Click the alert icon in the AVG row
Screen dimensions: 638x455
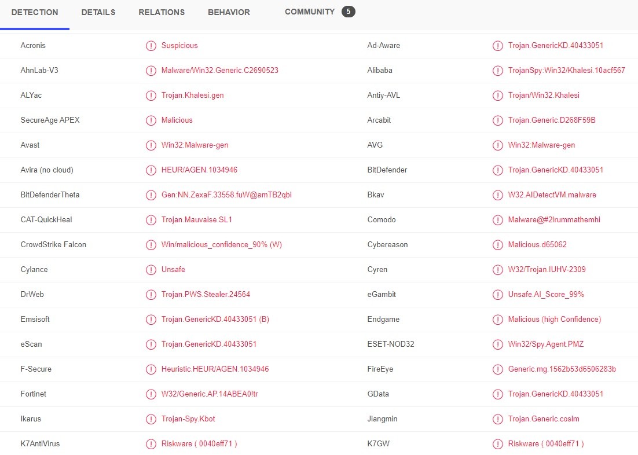(x=498, y=145)
